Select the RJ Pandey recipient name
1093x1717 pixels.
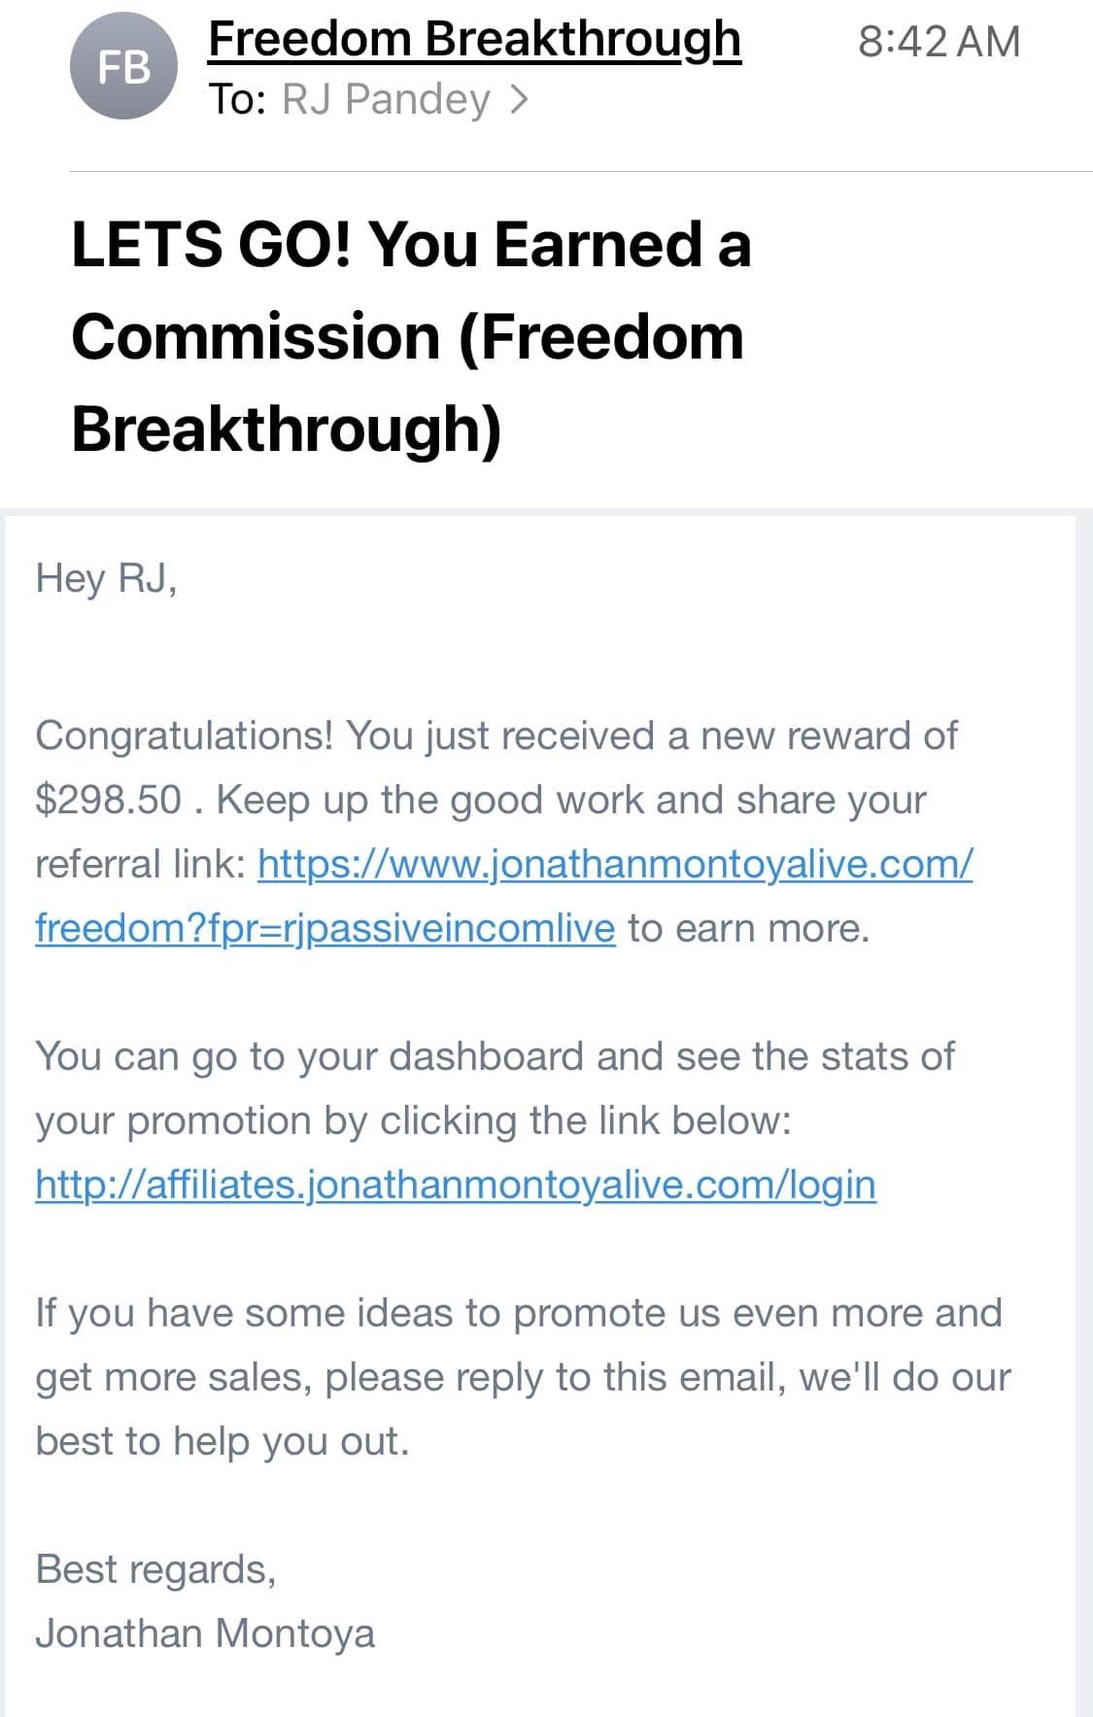pyautogui.click(x=386, y=99)
